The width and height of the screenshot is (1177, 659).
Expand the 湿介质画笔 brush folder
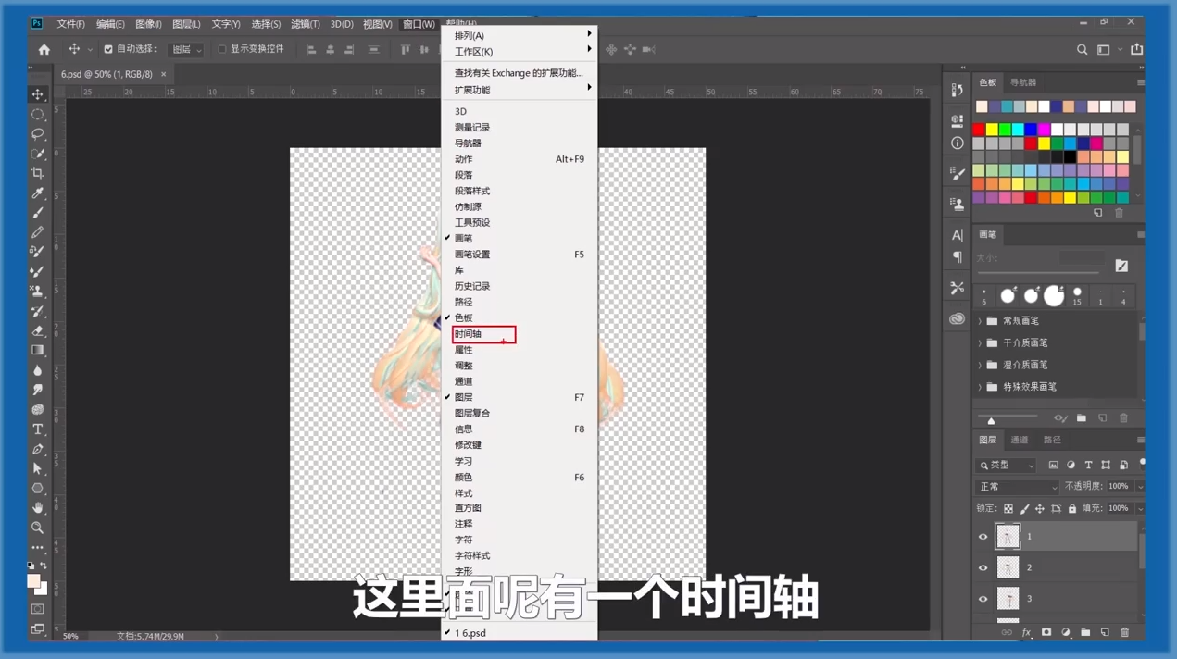[980, 366]
